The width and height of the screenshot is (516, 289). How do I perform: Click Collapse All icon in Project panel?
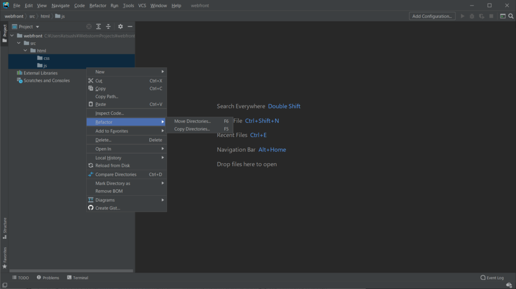pyautogui.click(x=108, y=27)
